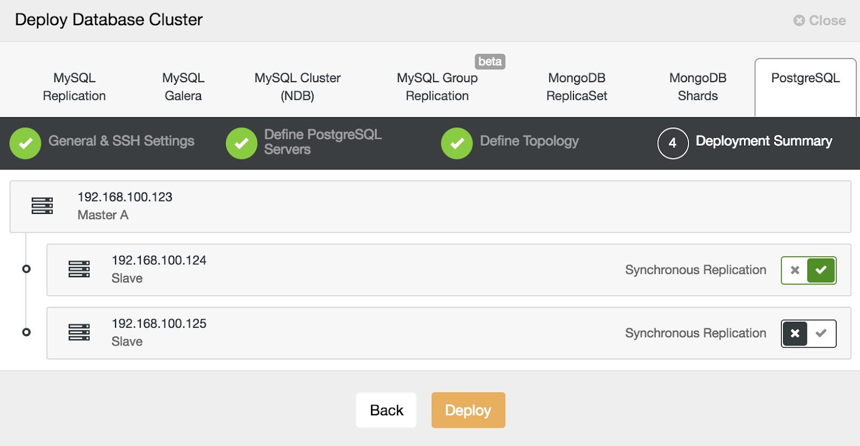Go to the General & SSH Settings step
Viewport: 860px width, 446px height.
tap(121, 141)
